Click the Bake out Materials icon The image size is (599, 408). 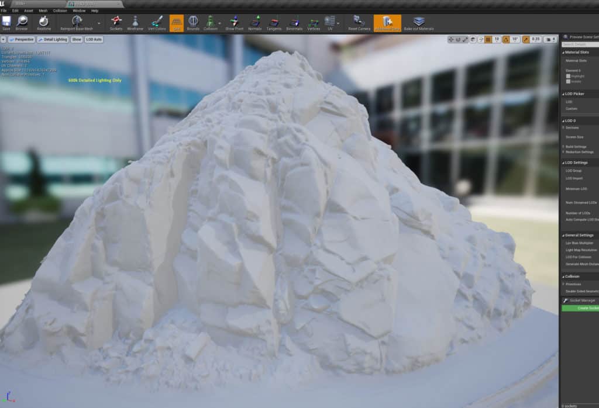coord(419,23)
